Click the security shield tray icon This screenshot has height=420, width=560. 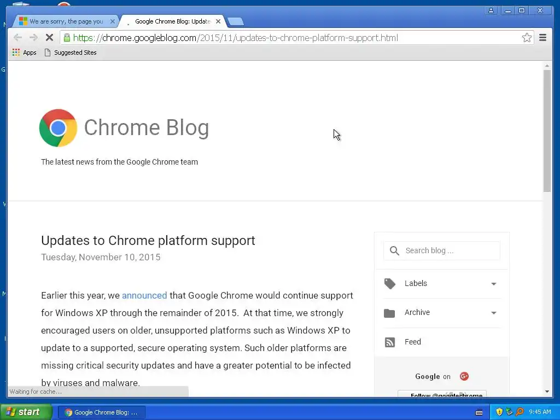(499, 412)
